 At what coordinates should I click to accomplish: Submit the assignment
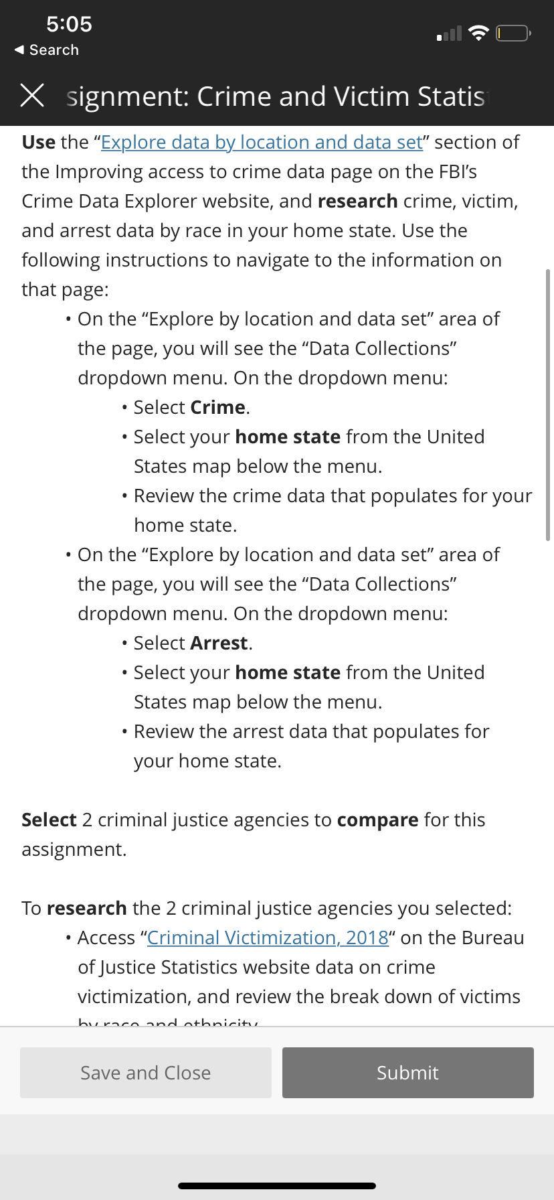[407, 1073]
